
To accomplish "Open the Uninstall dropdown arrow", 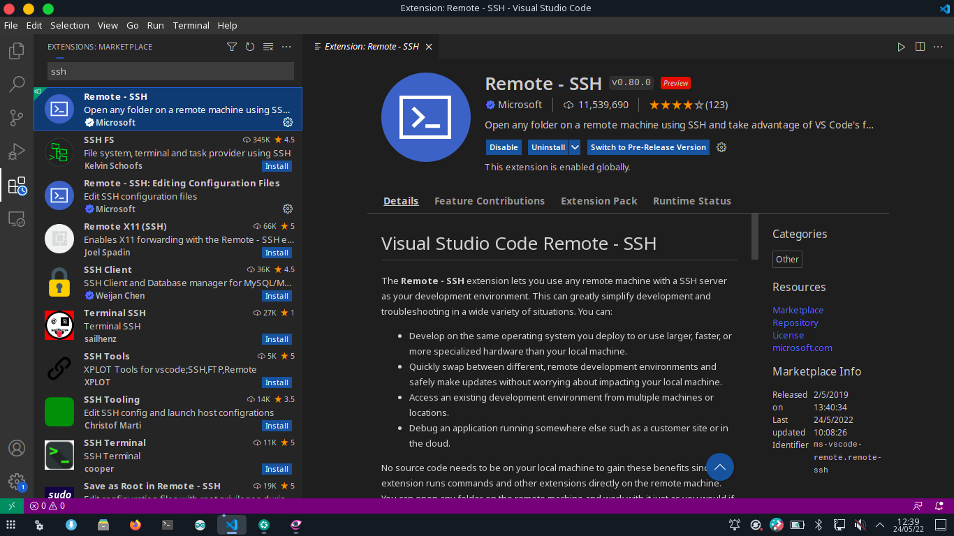I will (x=575, y=147).
